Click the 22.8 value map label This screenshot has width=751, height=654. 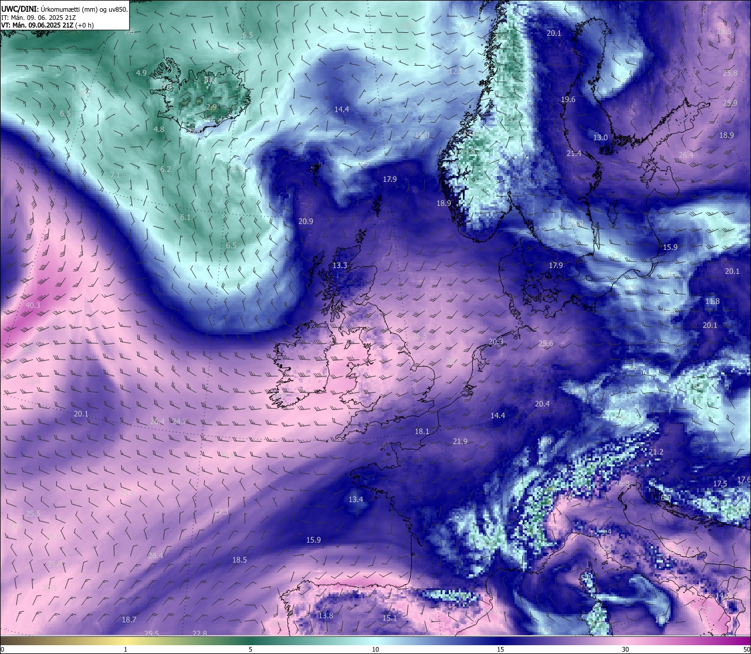click(199, 633)
